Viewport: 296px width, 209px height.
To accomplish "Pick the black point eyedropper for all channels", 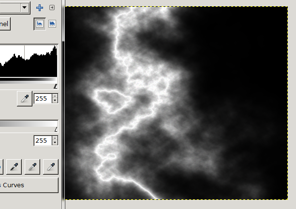I will point(14,167).
